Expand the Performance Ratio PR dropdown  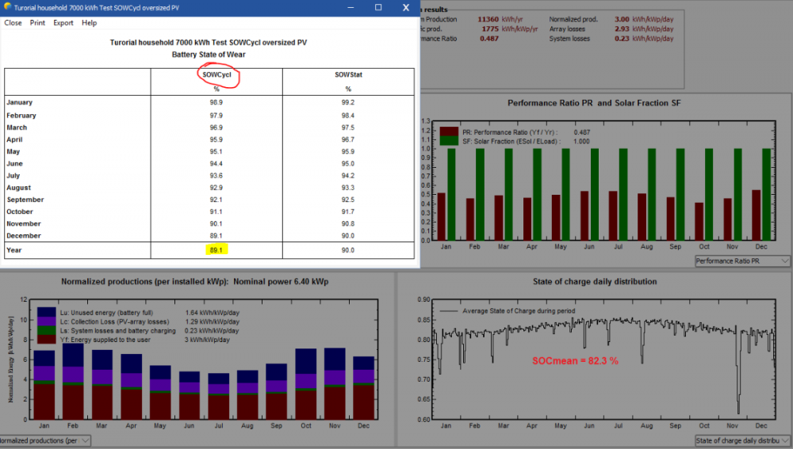coord(742,261)
